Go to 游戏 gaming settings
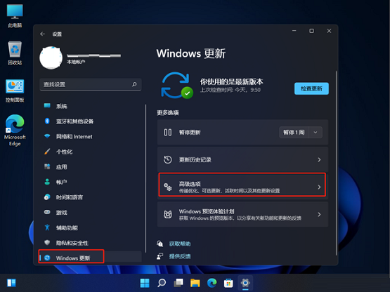This screenshot has width=390, height=292. pyautogui.click(x=91, y=213)
